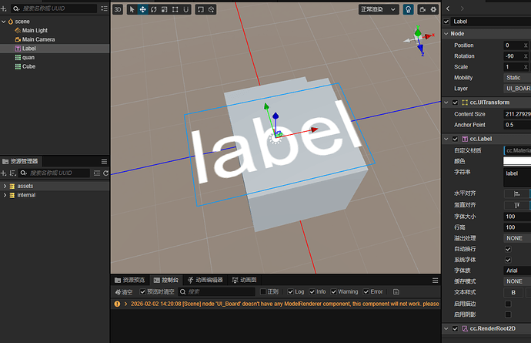The height and width of the screenshot is (343, 531).
Task: Open the 缓存模式 NONE dropdown
Action: coord(517,281)
